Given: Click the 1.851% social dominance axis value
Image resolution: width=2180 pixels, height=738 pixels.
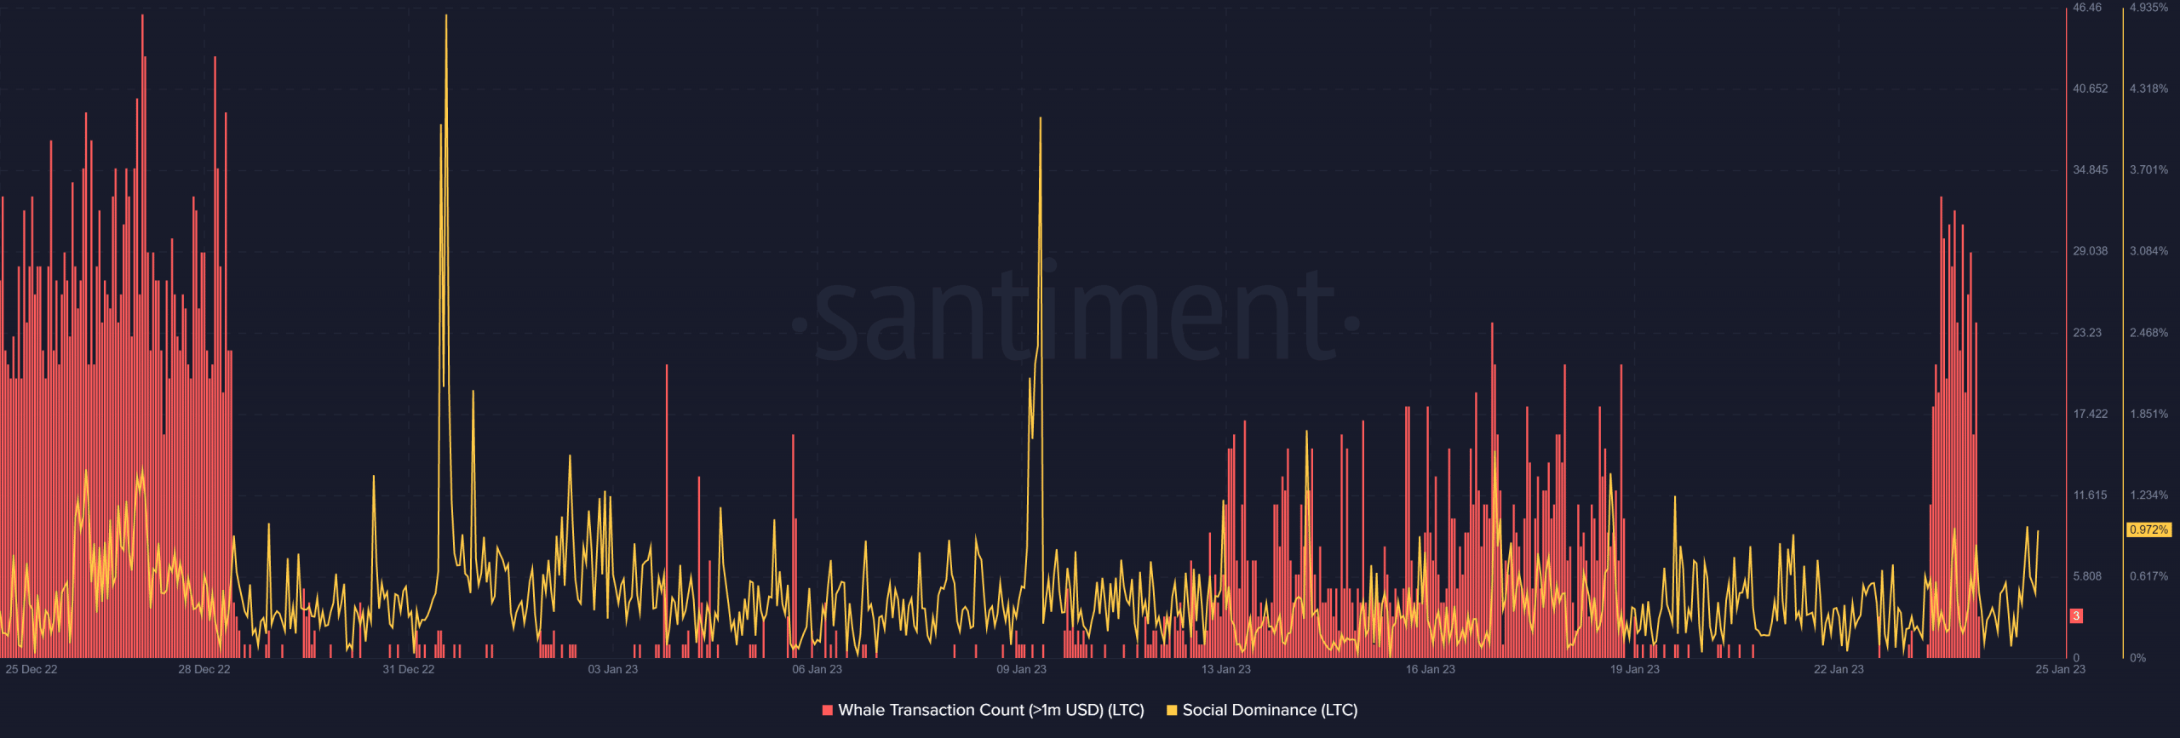Looking at the screenshot, I should pos(2148,414).
